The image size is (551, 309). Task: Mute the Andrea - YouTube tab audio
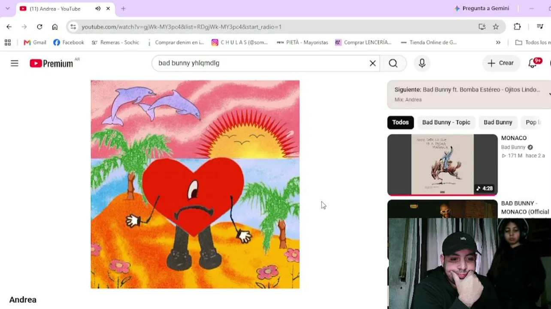[98, 9]
